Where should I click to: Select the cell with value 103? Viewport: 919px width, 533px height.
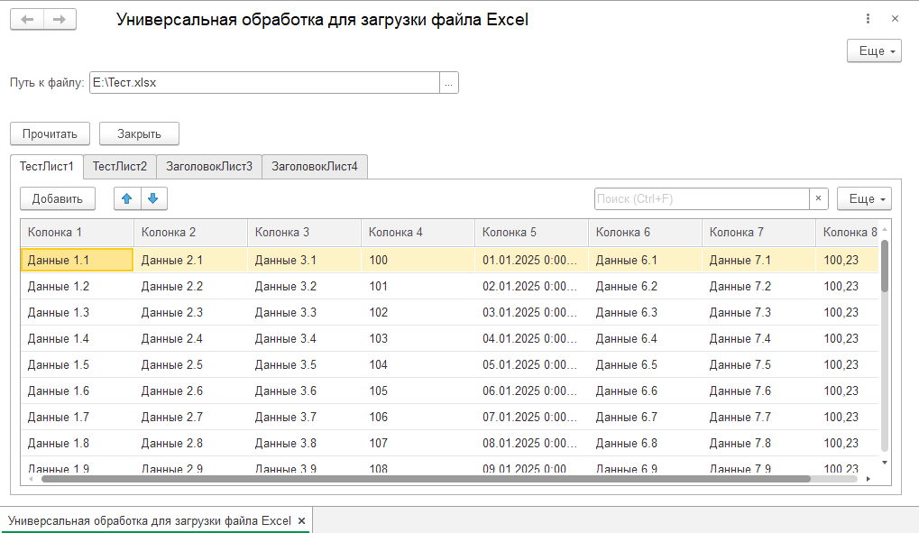[418, 338]
